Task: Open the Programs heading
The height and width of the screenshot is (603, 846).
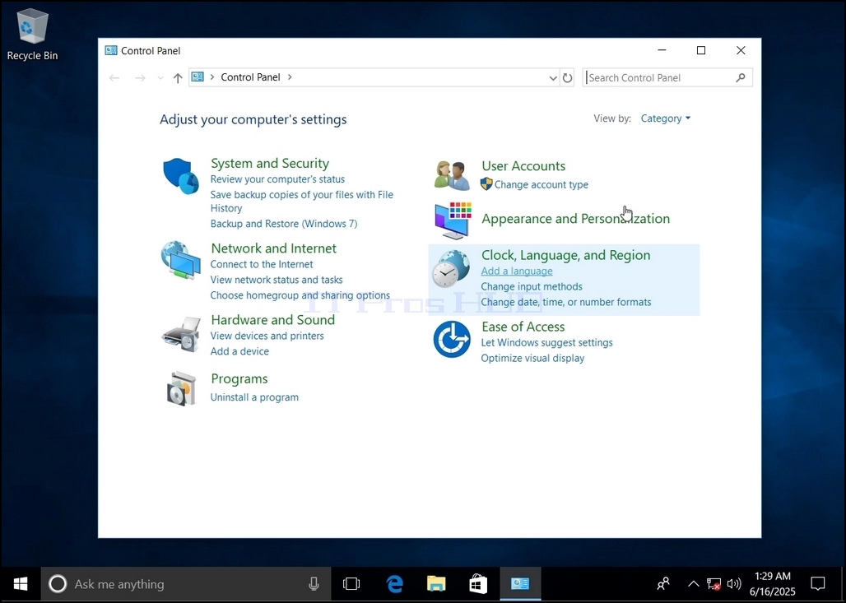Action: 239,378
